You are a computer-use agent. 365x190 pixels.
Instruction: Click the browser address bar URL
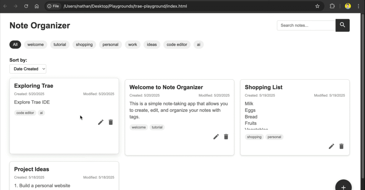click(125, 6)
